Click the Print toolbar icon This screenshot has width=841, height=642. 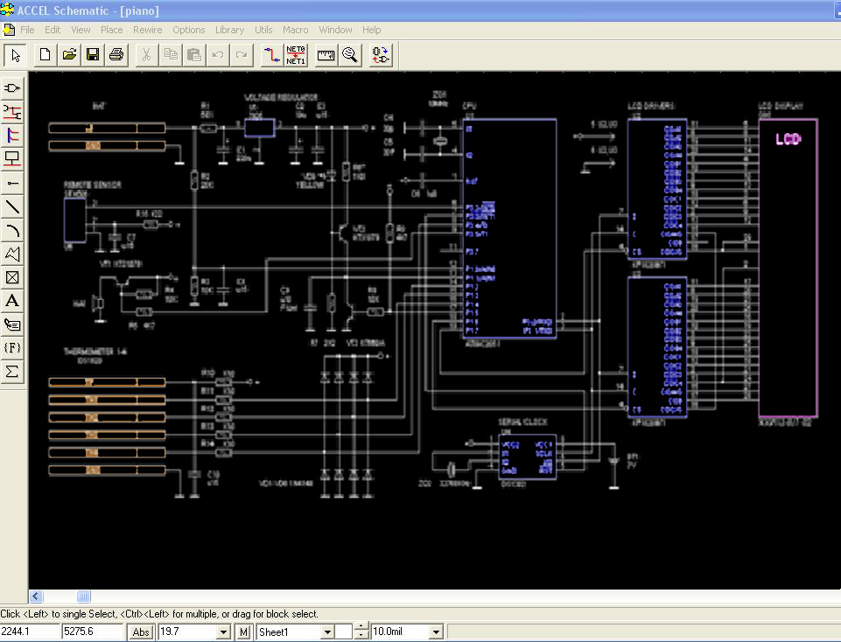pos(116,55)
